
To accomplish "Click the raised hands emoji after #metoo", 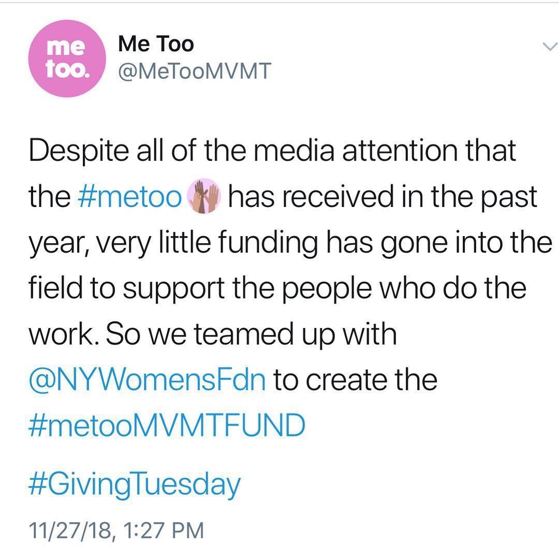I will [207, 197].
